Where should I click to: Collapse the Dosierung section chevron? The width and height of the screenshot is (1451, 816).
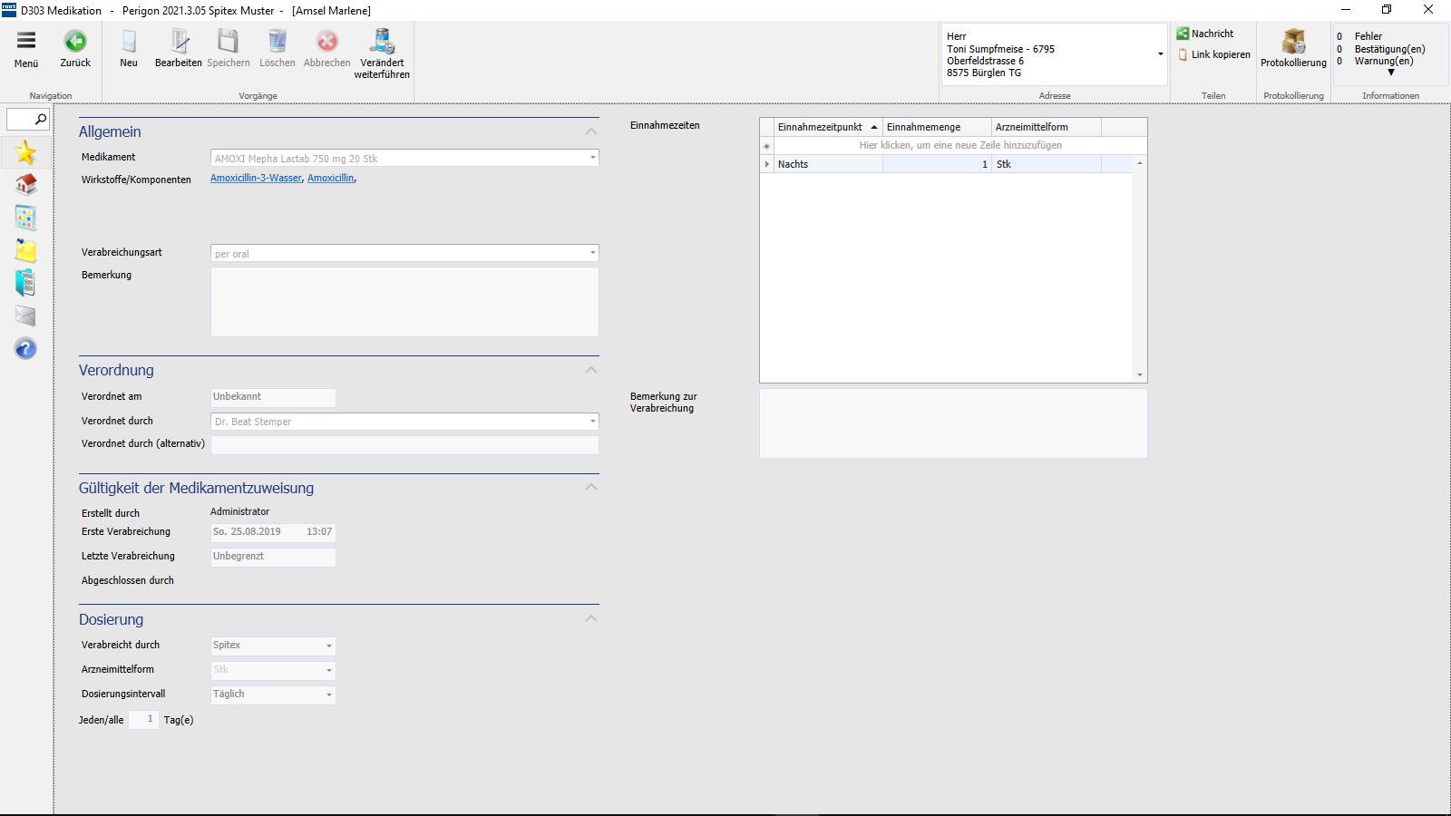pyautogui.click(x=591, y=619)
